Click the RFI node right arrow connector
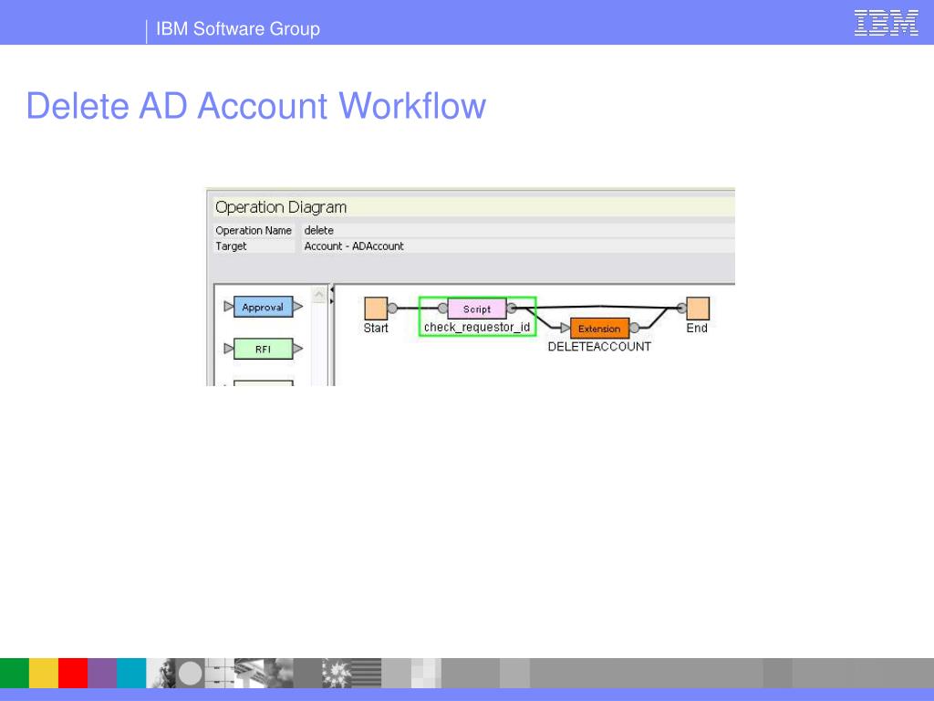The width and height of the screenshot is (934, 701). click(298, 348)
